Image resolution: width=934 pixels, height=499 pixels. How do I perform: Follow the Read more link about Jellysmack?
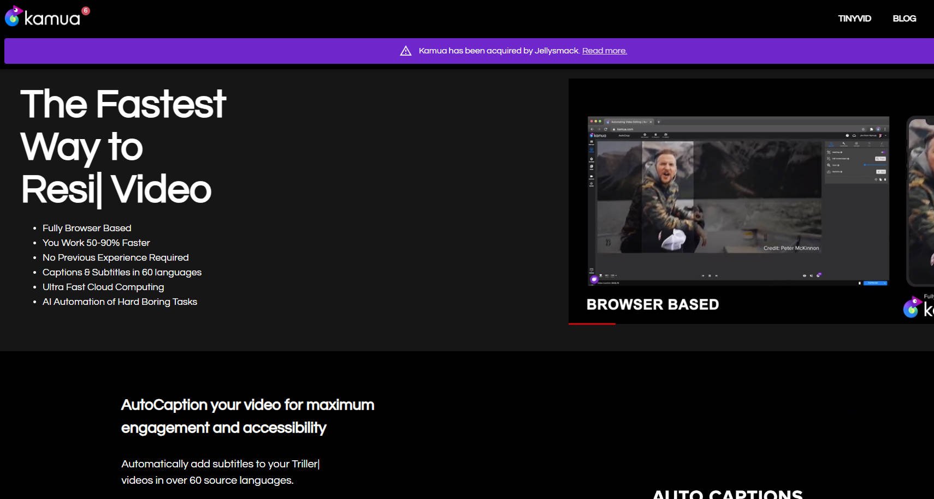(604, 51)
